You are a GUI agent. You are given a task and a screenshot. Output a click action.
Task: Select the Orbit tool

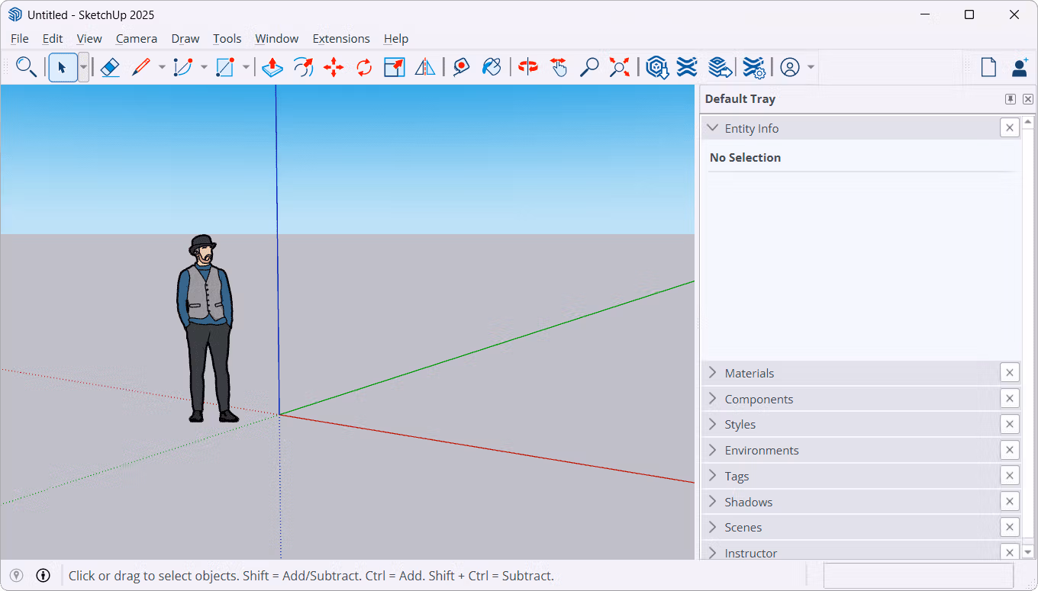click(x=527, y=67)
